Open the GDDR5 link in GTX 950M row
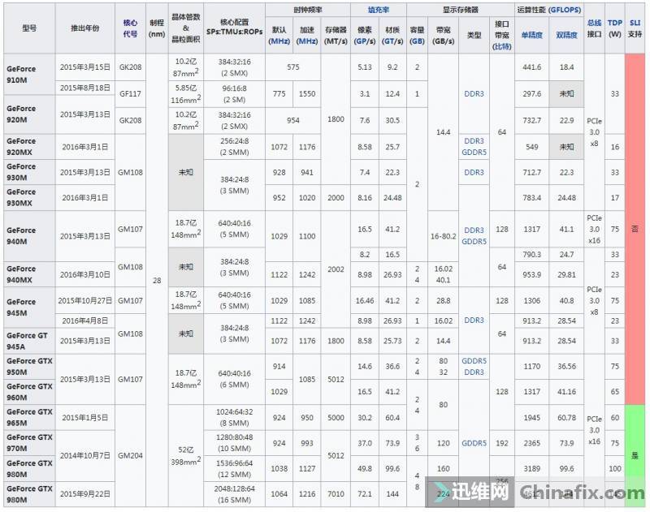Screen dimensions: 650x512 tap(474, 361)
